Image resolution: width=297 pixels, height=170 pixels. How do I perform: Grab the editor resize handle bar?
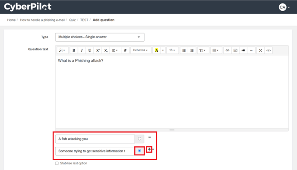coord(172,130)
